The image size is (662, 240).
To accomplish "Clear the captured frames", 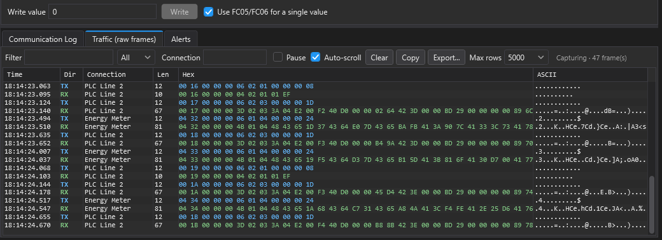I will coord(379,57).
